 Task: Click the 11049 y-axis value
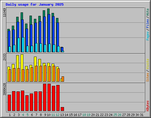[x=4, y=12]
